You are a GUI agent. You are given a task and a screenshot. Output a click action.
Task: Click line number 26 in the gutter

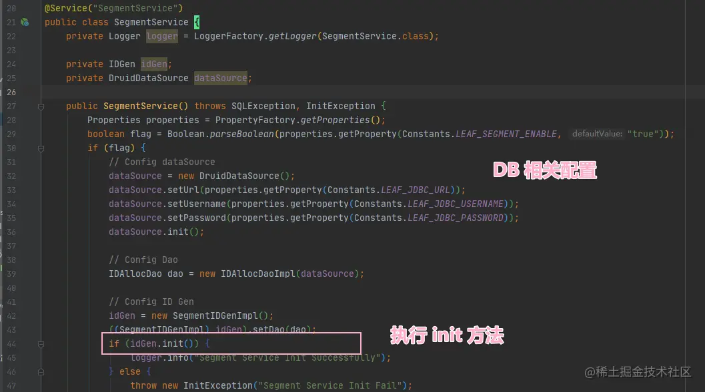(x=11, y=92)
